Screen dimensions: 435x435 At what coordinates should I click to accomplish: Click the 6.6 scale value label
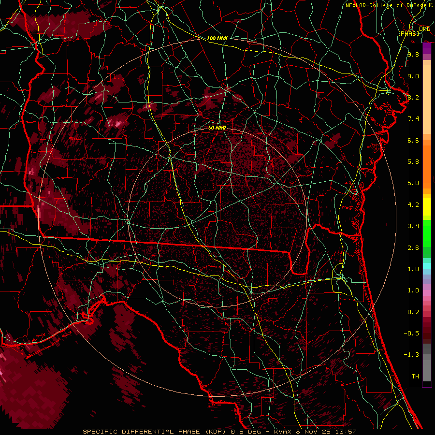coord(413,140)
